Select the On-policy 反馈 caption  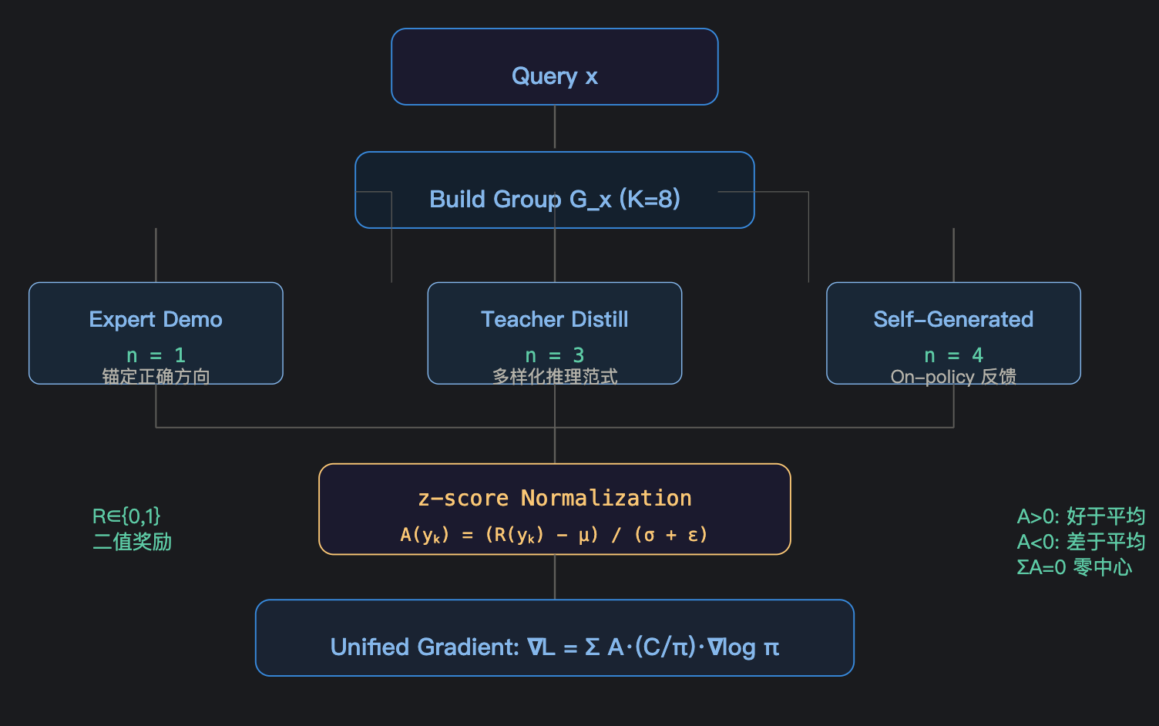(x=953, y=376)
